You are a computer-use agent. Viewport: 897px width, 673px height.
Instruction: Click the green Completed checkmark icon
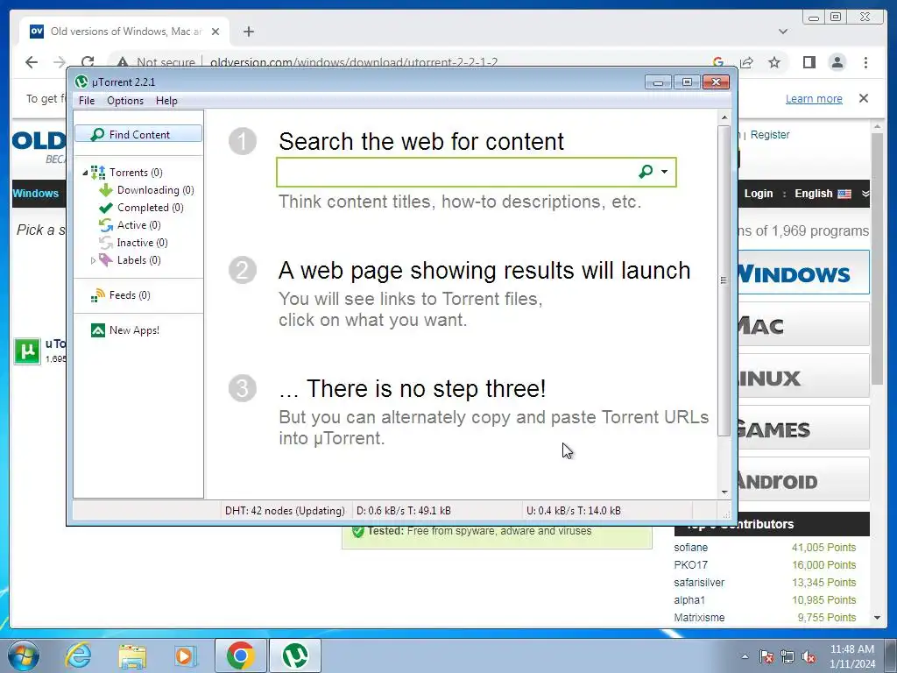106,208
